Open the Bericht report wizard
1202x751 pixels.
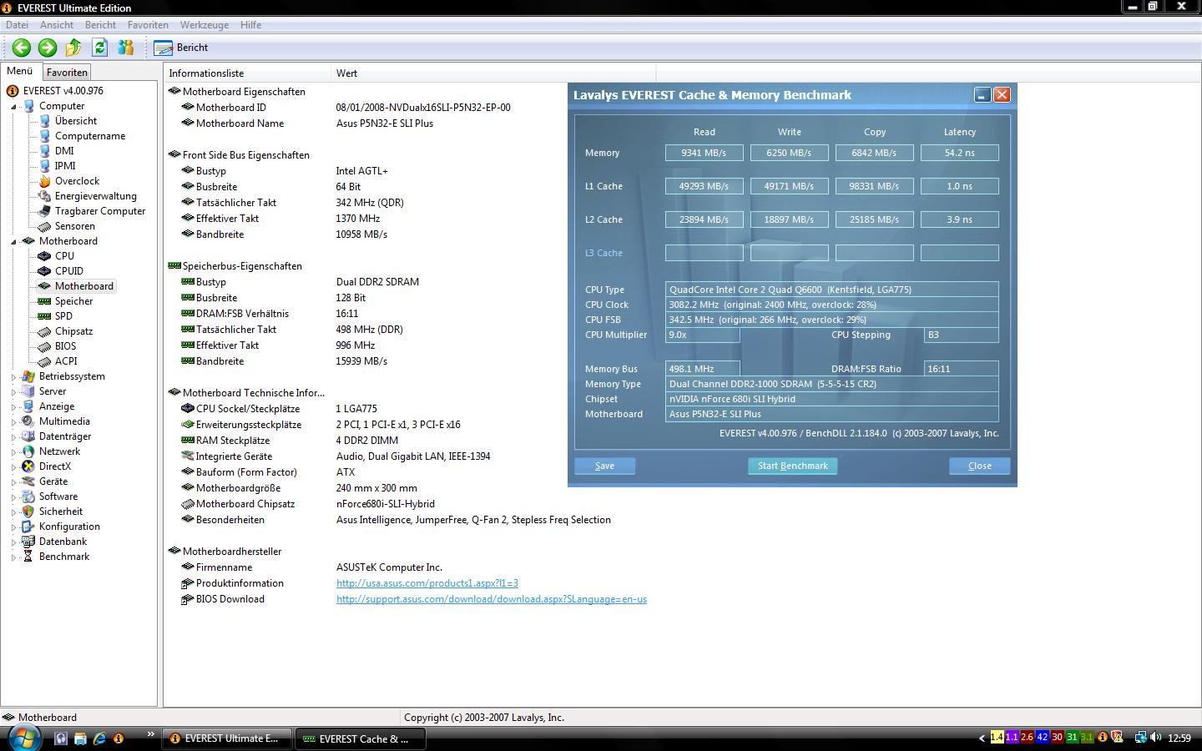point(181,48)
